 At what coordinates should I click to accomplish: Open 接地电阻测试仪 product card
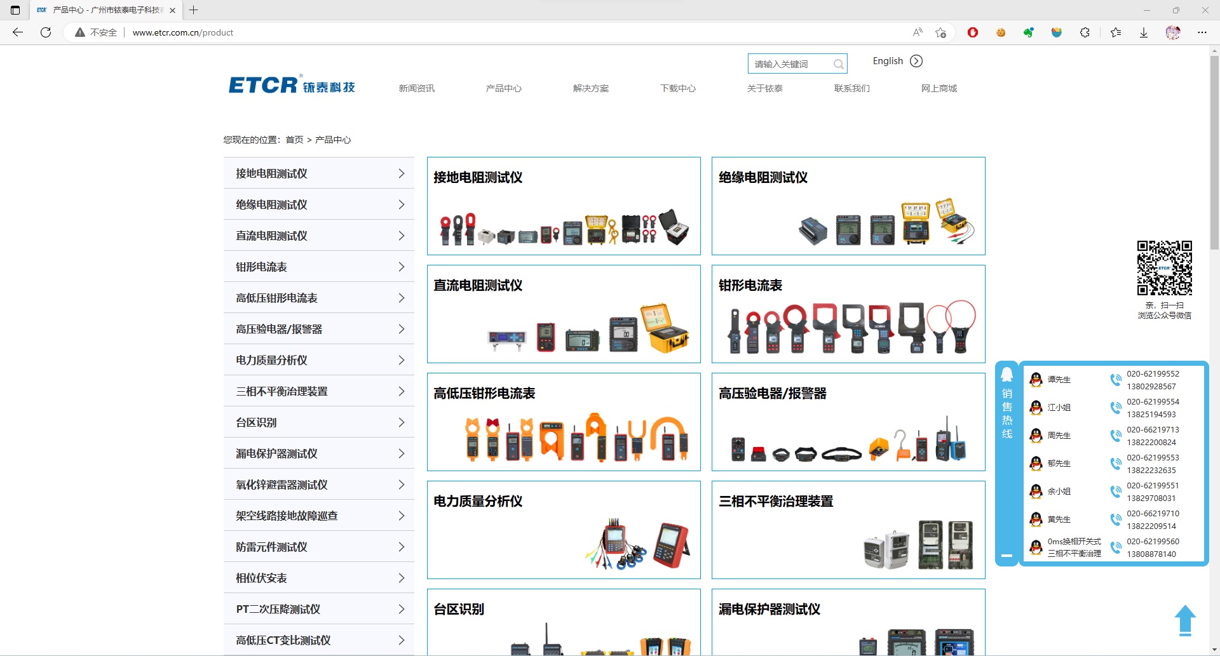coord(564,206)
